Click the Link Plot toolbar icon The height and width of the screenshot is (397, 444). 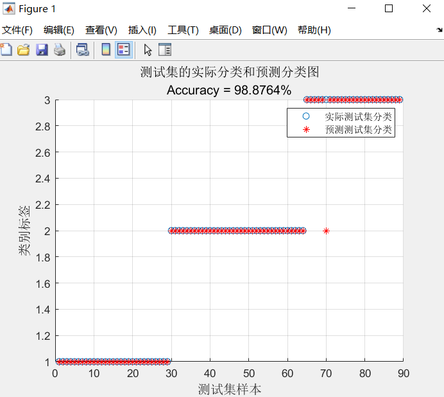point(82,49)
